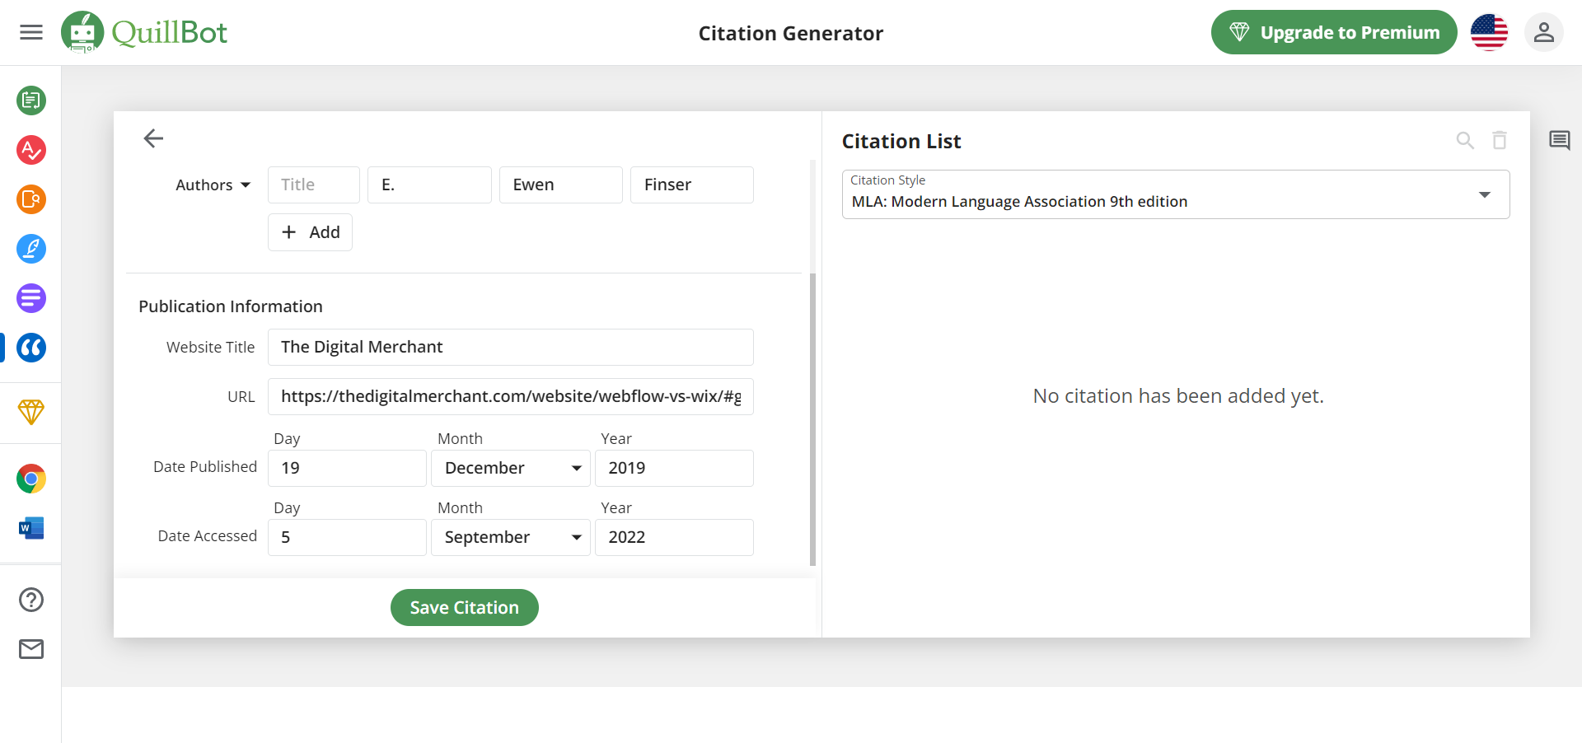This screenshot has height=743, width=1582.
Task: Click the citation form vertical scrollbar
Action: tap(813, 420)
